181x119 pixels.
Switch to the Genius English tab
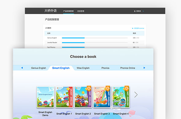pos(39,68)
